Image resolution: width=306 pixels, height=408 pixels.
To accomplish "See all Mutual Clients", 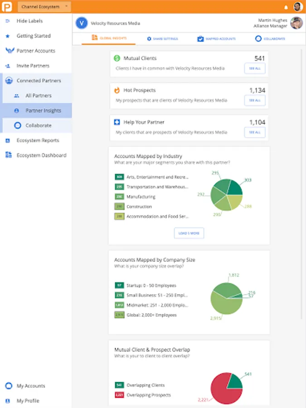I will click(x=254, y=68).
